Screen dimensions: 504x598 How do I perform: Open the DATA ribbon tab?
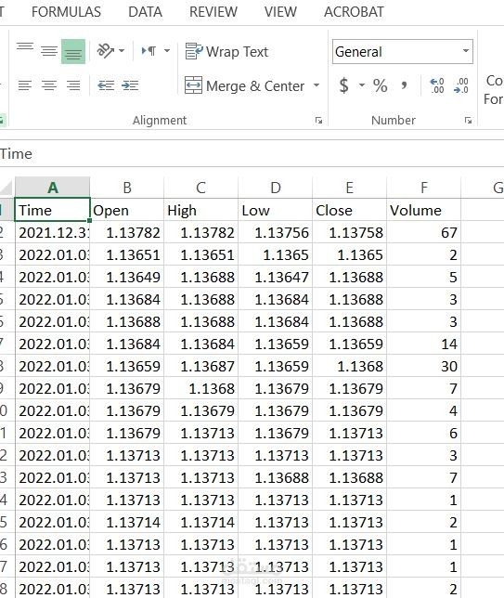click(x=145, y=12)
